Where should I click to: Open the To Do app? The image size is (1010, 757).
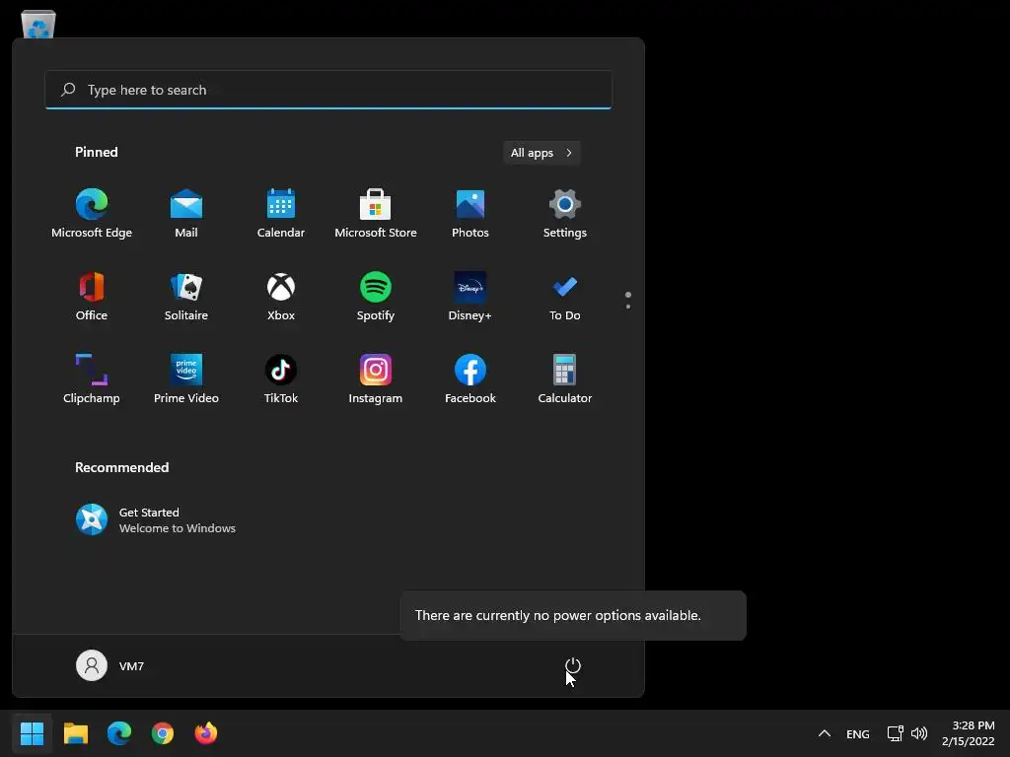(x=565, y=297)
